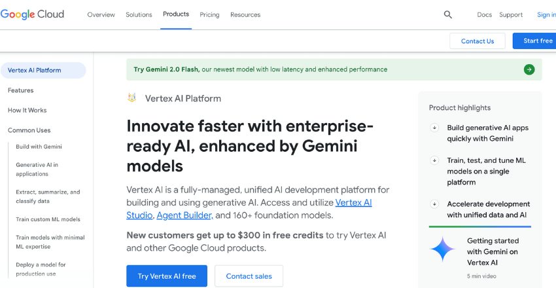Image resolution: width=556 pixels, height=288 pixels.
Task: Click the 5 min video label
Action: coord(481,276)
